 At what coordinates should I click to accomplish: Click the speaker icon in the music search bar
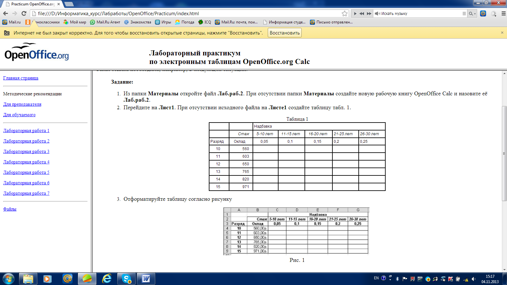pyautogui.click(x=377, y=14)
